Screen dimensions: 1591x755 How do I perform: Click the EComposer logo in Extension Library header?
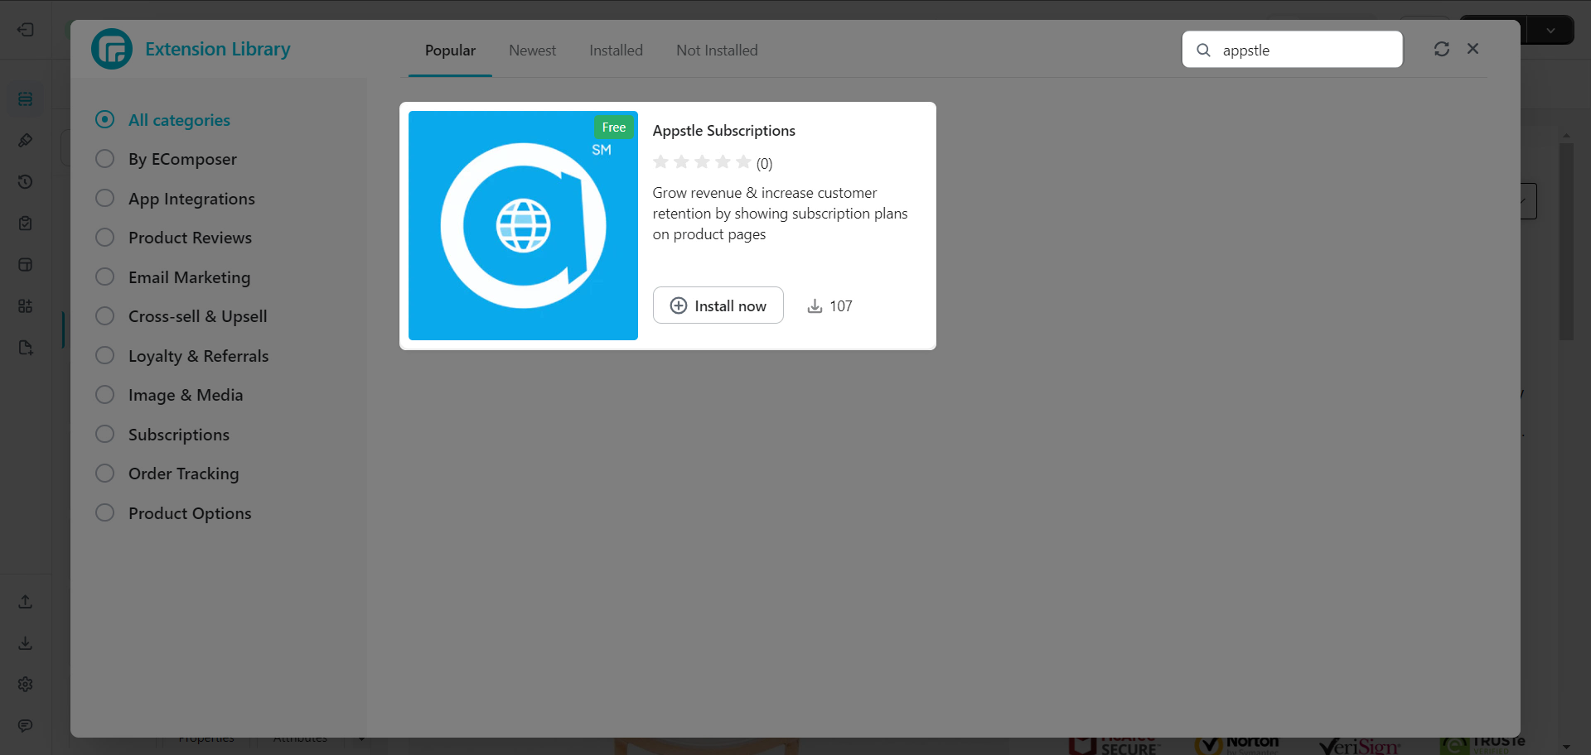click(x=112, y=49)
